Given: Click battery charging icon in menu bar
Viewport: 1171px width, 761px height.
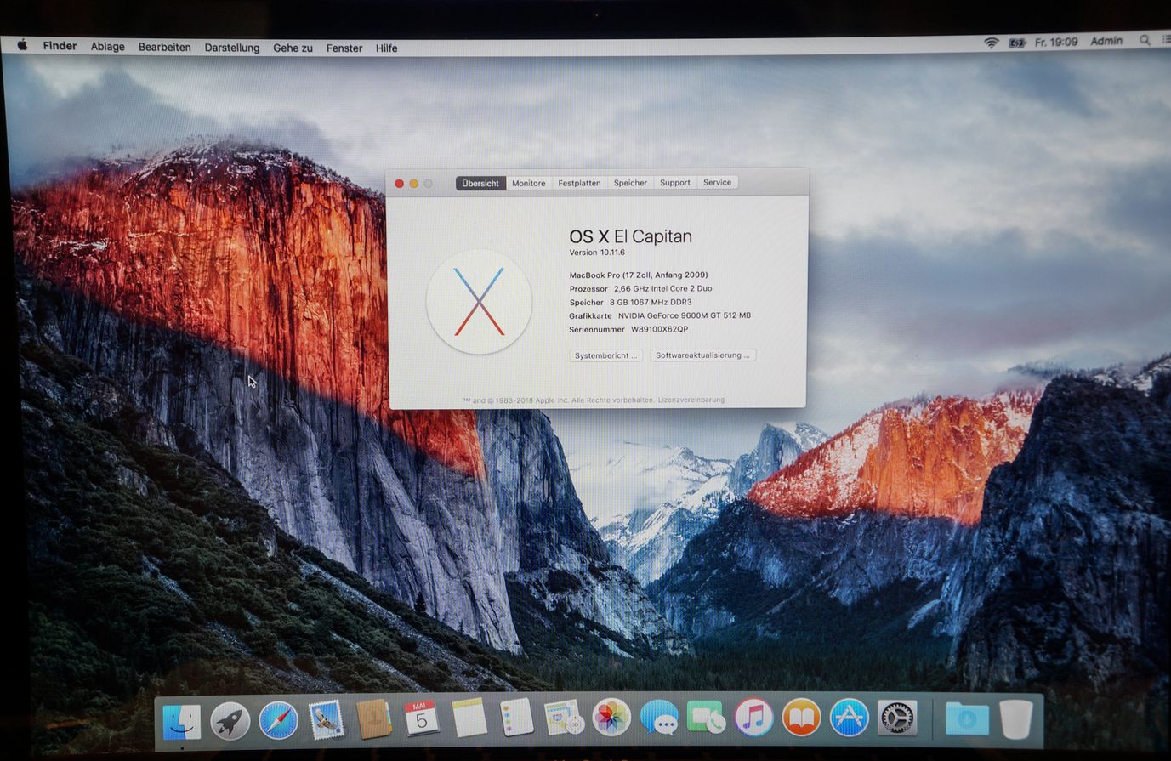Looking at the screenshot, I should click(1016, 43).
